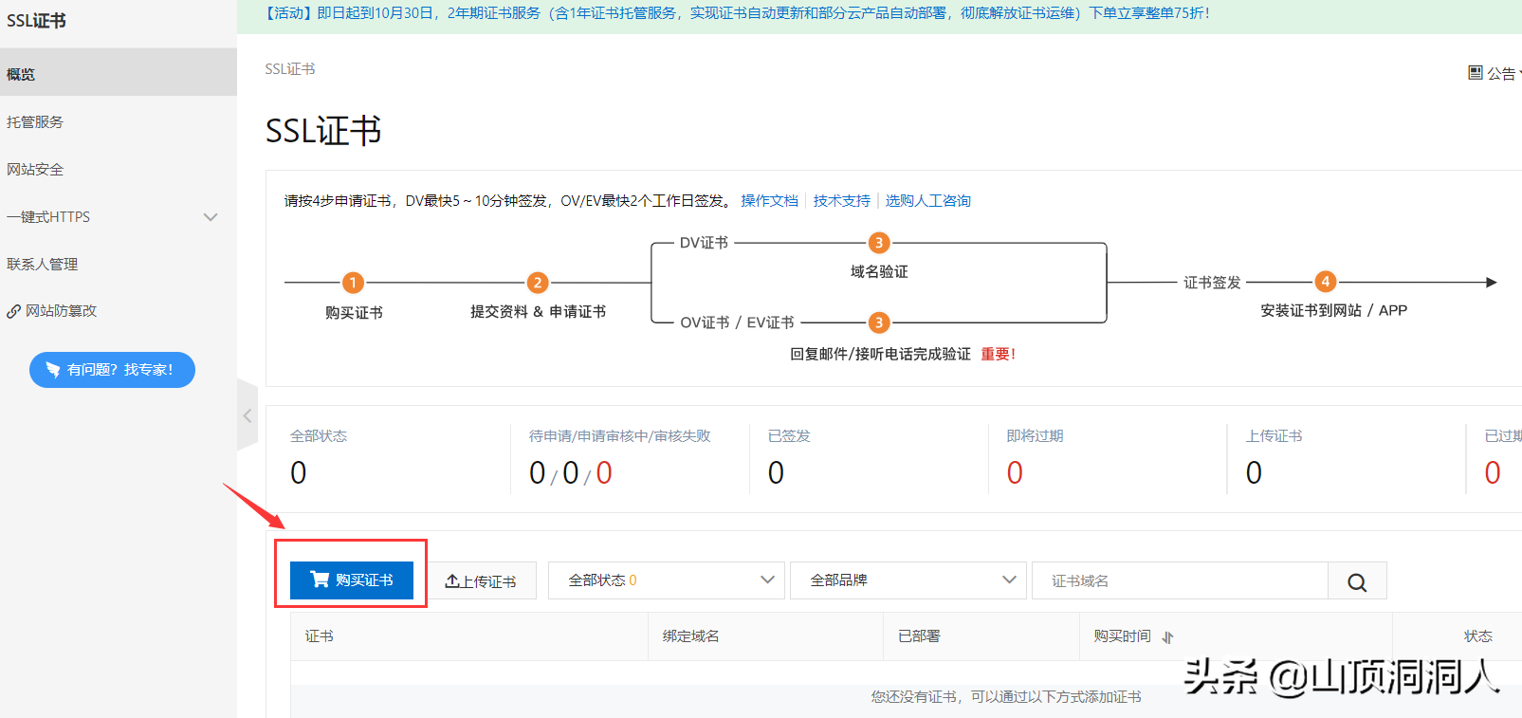The height and width of the screenshot is (718, 1522).
Task: Click the 上传证书 button
Action: (x=481, y=581)
